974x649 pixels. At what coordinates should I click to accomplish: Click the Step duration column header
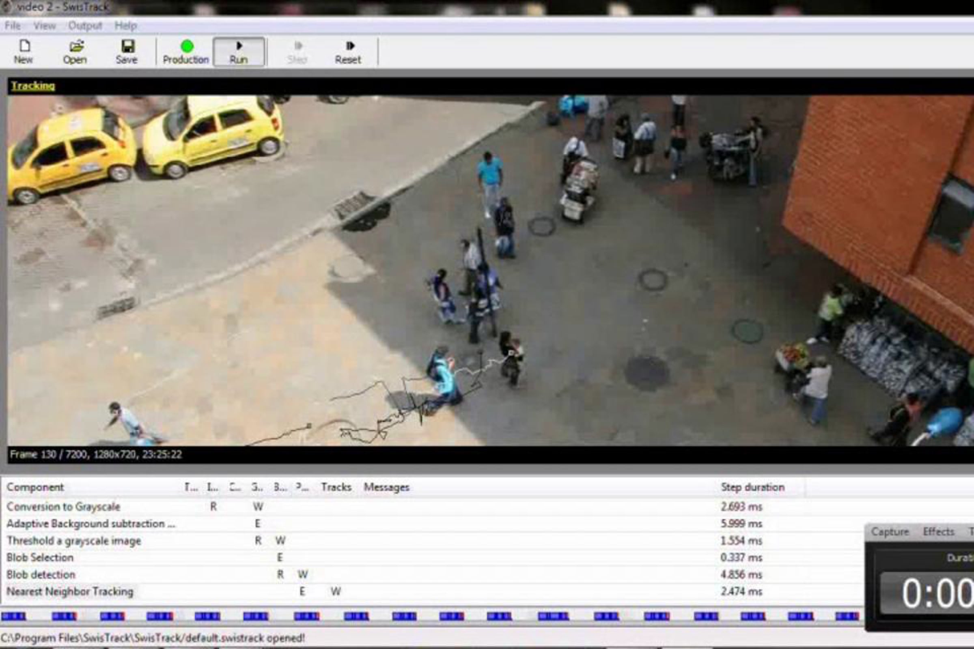point(752,487)
